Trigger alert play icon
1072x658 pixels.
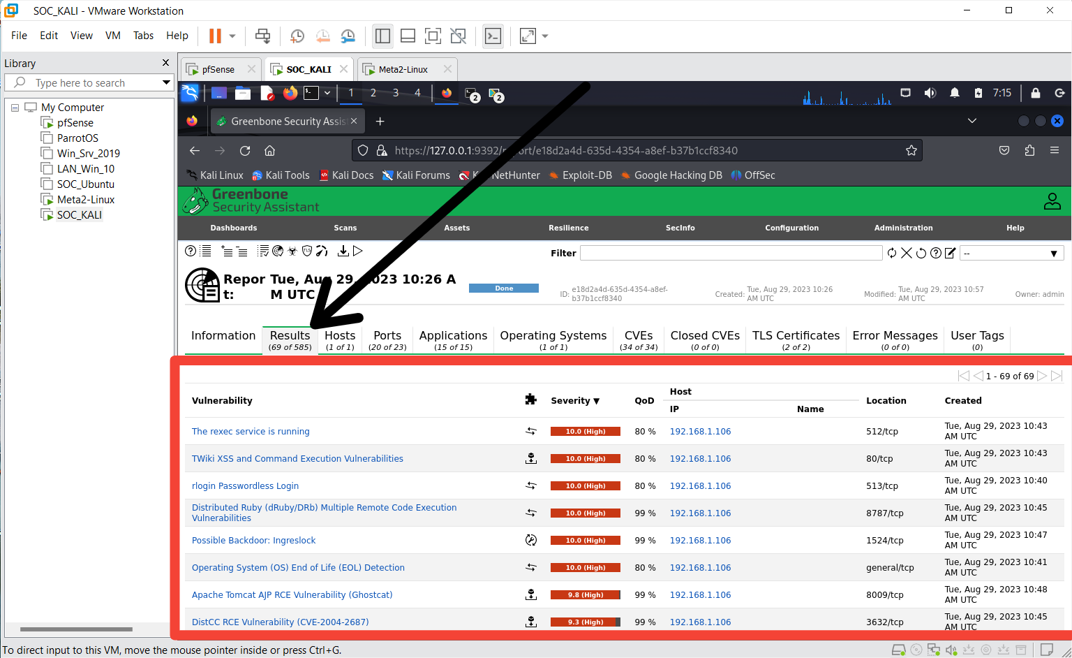[x=358, y=251]
